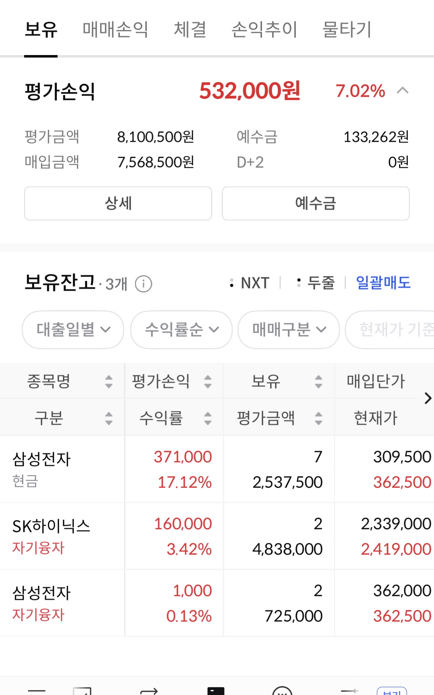This screenshot has height=695, width=434.
Task: Select the SK하이닉스 holding row
Action: (x=217, y=536)
